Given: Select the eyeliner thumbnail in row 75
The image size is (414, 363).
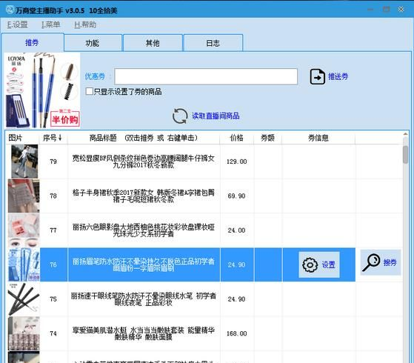Looking at the screenshot, I should [24, 299].
